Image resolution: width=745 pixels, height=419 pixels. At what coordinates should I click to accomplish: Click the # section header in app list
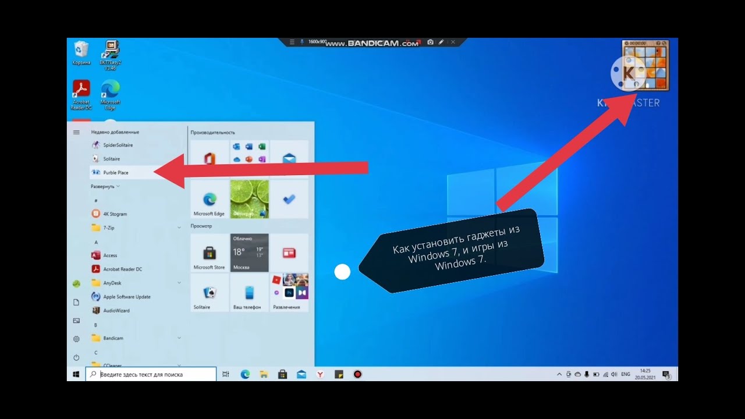[96, 200]
